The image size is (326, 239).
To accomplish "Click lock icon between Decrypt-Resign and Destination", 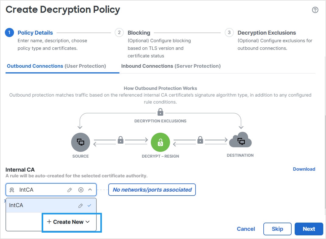I will [200, 140].
